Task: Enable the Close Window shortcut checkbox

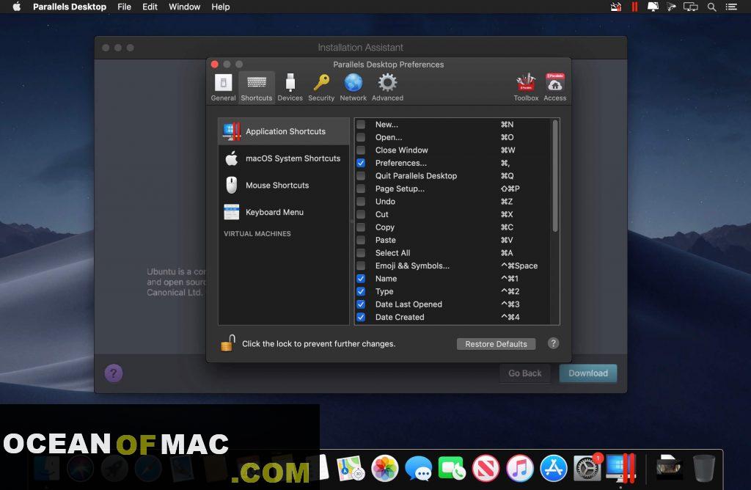Action: (x=361, y=150)
